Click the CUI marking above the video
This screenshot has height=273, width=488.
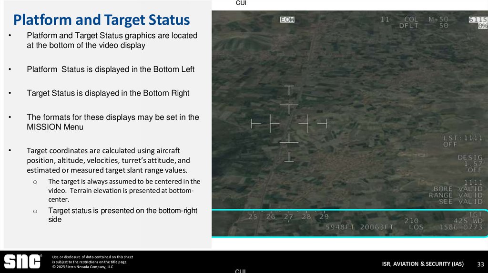(241, 3)
